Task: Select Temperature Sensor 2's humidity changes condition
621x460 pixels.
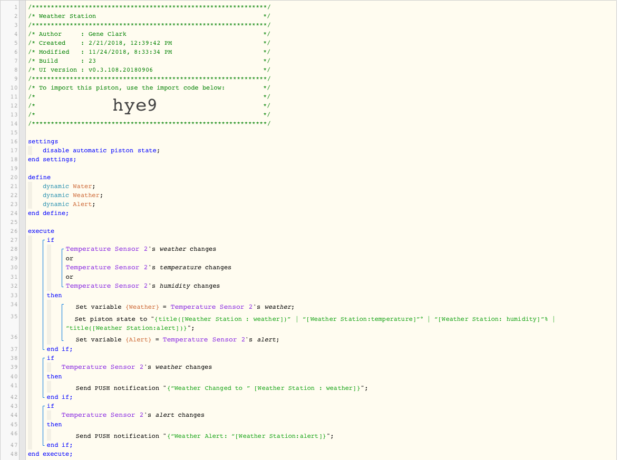Action: (x=142, y=286)
